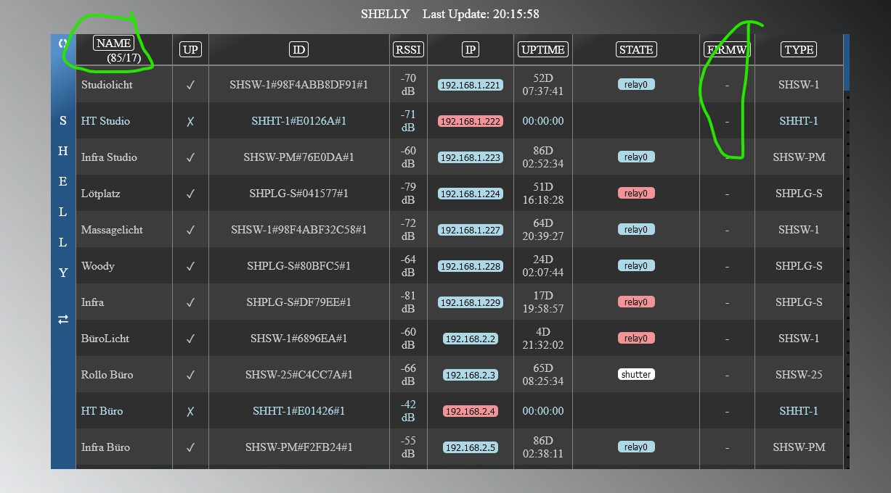
Task: Open IP address 192.168.1.228
Action: [471, 266]
